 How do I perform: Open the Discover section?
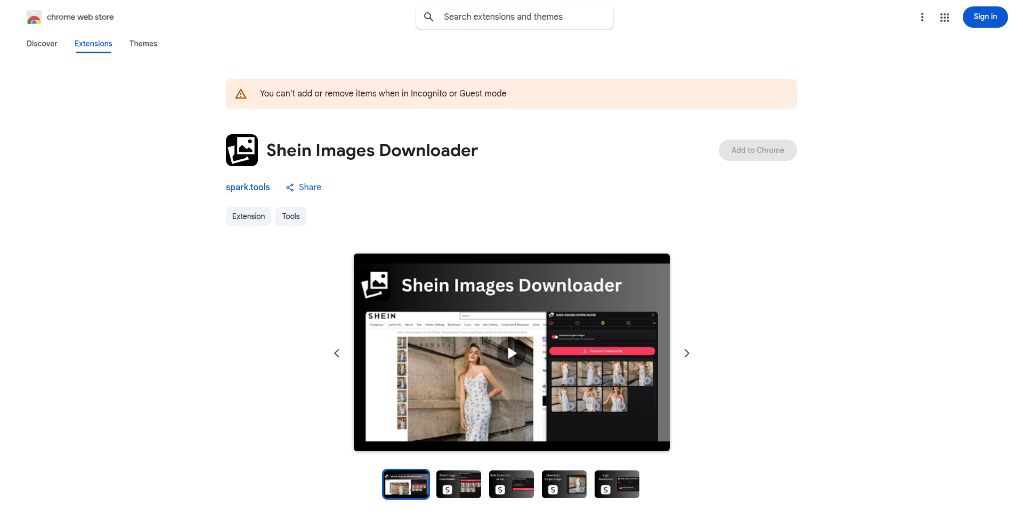(x=42, y=44)
